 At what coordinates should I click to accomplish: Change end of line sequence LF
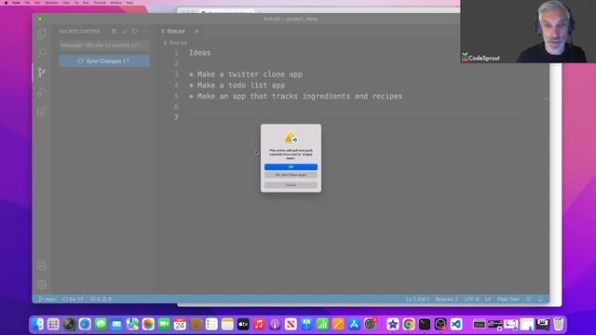coord(488,299)
